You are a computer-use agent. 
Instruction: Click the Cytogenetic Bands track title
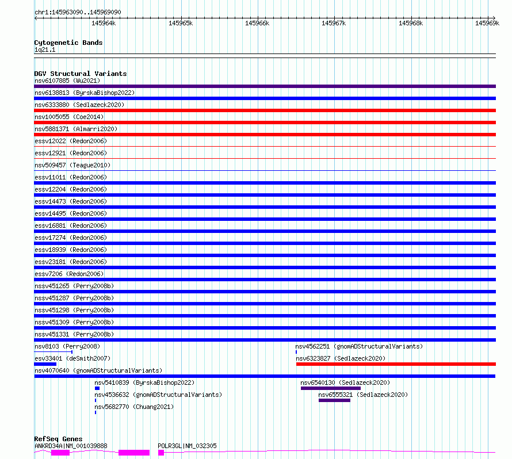coord(68,43)
